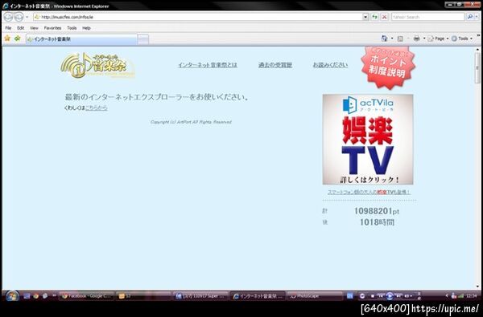Click the media player volume icon in taskbar
This screenshot has height=317, width=483.
407,296
